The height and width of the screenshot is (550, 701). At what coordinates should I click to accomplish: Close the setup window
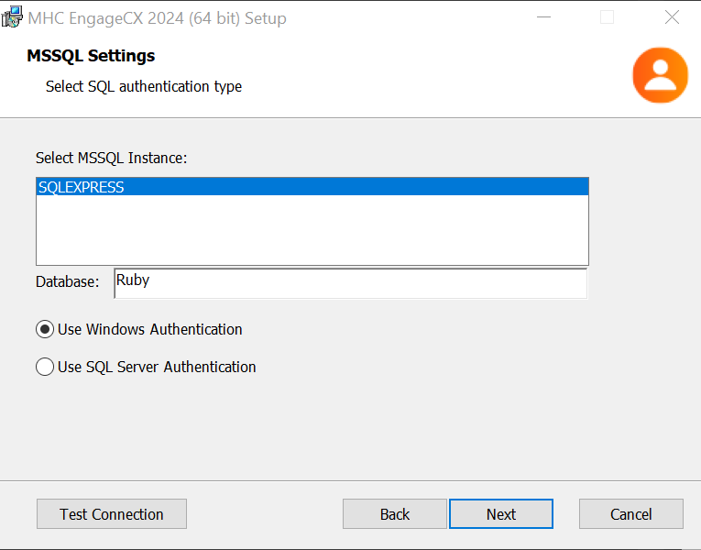[x=672, y=17]
